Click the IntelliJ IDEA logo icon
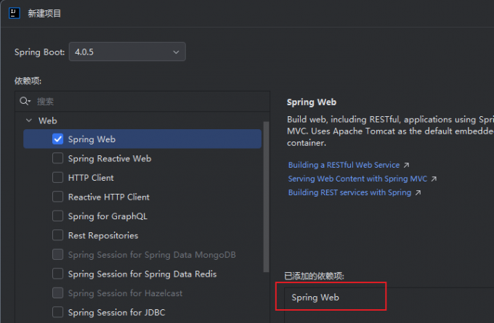Viewport: 494px width, 323px height. pyautogui.click(x=15, y=13)
